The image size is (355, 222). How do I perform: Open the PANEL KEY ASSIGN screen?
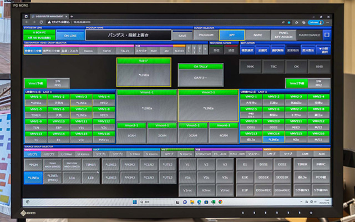pos(283,35)
